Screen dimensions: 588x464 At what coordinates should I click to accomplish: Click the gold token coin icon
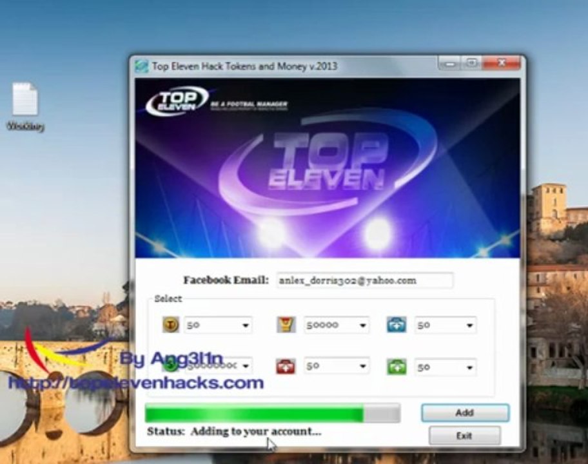pos(171,325)
